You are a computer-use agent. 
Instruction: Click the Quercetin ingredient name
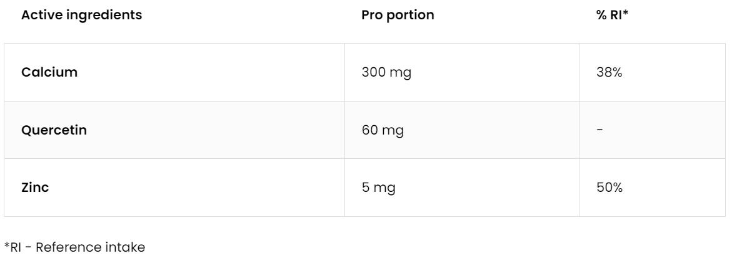(x=53, y=130)
